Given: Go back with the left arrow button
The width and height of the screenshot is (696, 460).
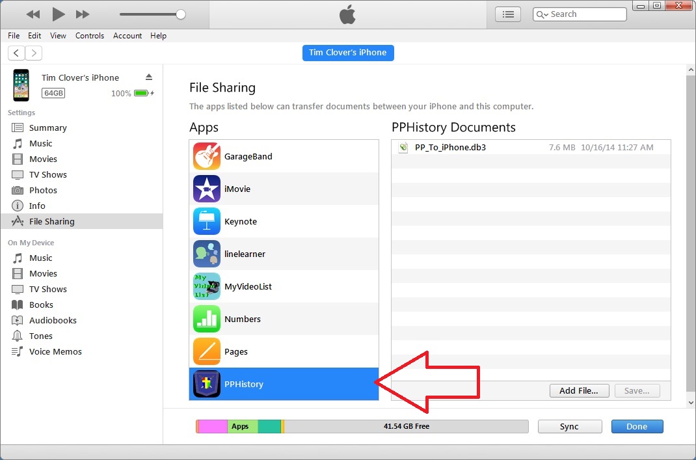Looking at the screenshot, I should pyautogui.click(x=16, y=53).
